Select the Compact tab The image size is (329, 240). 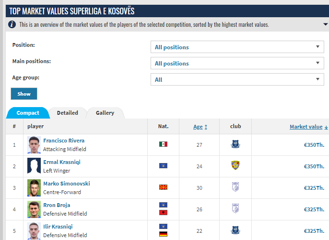point(28,113)
